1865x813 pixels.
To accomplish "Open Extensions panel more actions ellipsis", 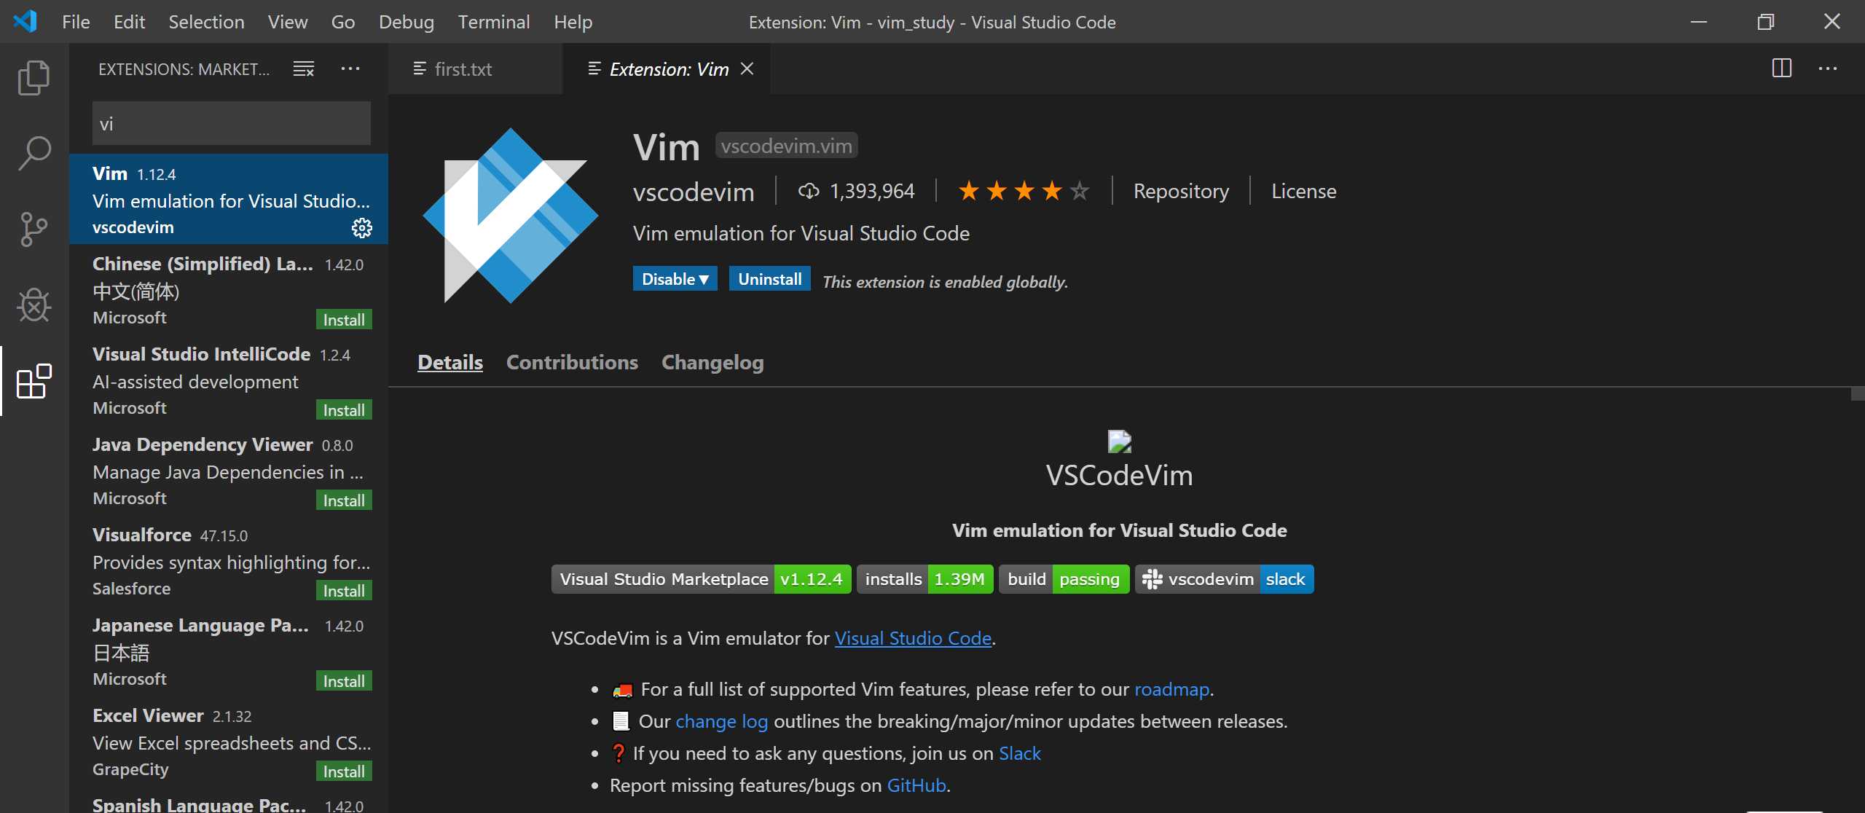I will pyautogui.click(x=350, y=68).
